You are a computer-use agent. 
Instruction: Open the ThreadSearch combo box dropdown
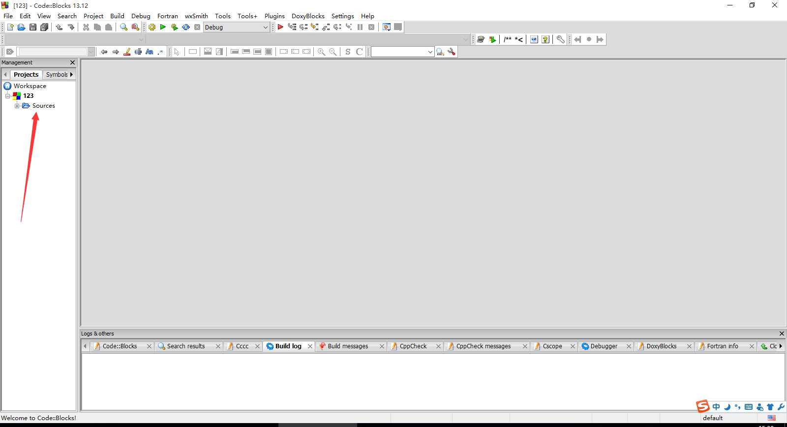430,52
